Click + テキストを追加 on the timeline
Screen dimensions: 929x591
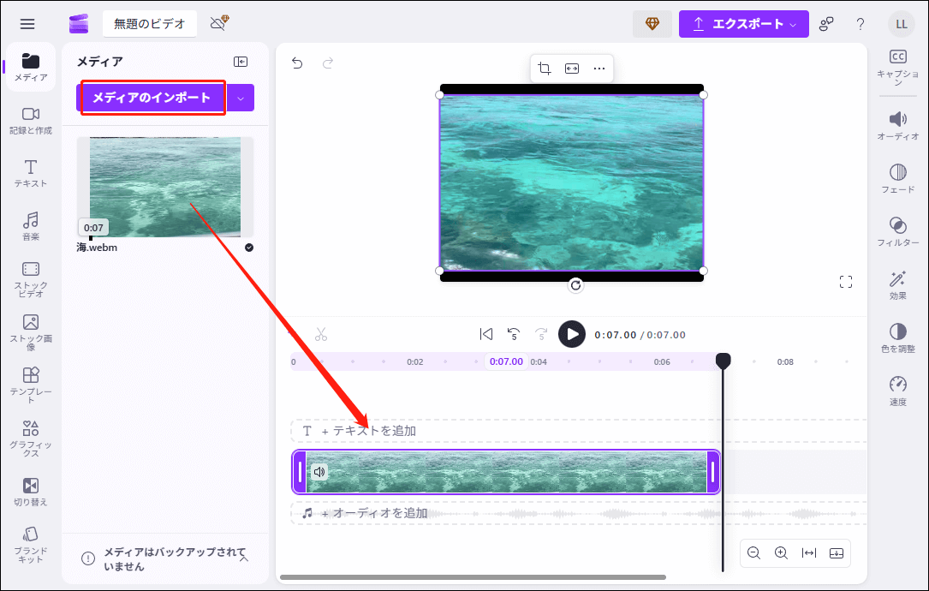373,431
